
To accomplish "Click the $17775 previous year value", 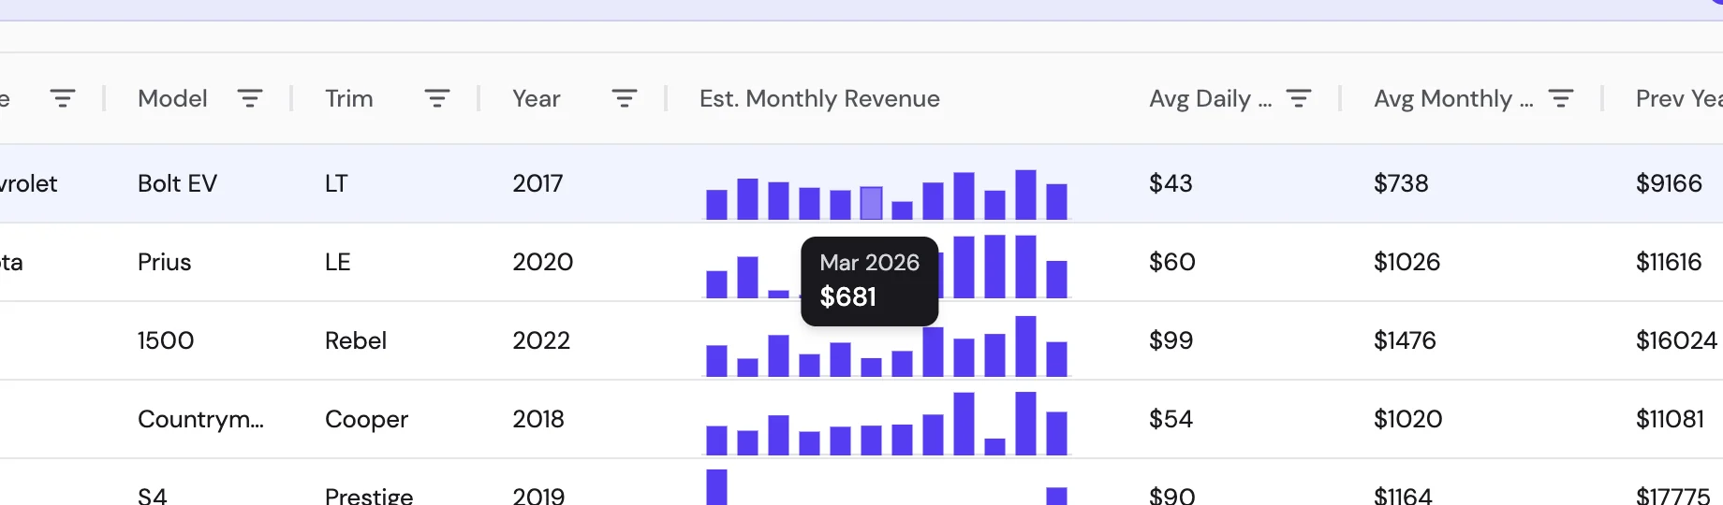I will 1672,496.
